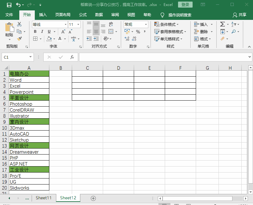The image size is (253, 205).
Task: Open 单元格样式 cell styles dropdown
Action: click(x=168, y=39)
